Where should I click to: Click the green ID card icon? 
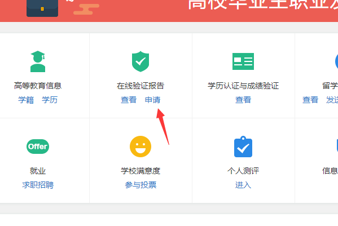[243, 61]
